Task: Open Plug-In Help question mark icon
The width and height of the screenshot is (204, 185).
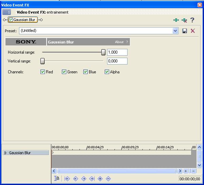Action: click(x=192, y=20)
